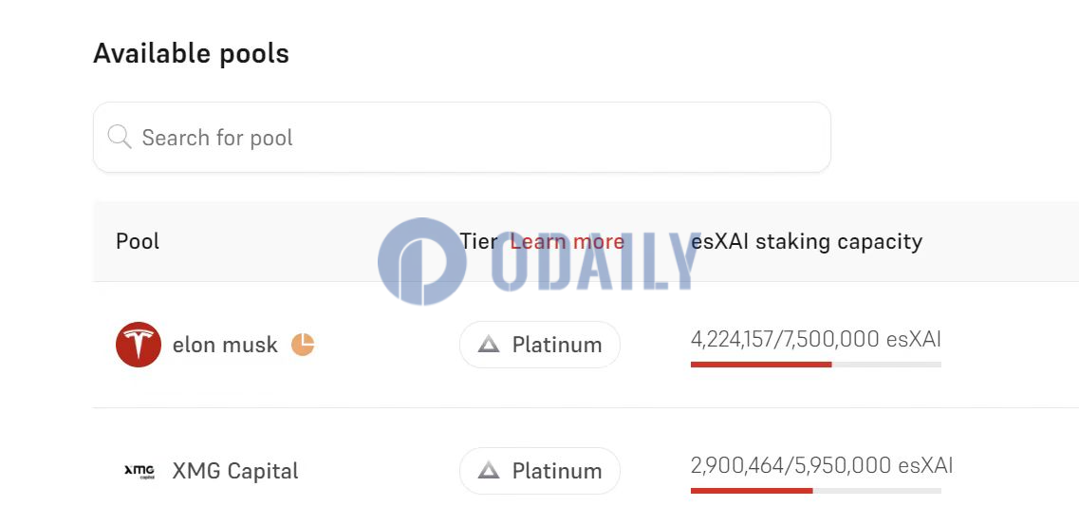
Task: Click the ODAILY circular watermark logo
Action: (x=422, y=261)
